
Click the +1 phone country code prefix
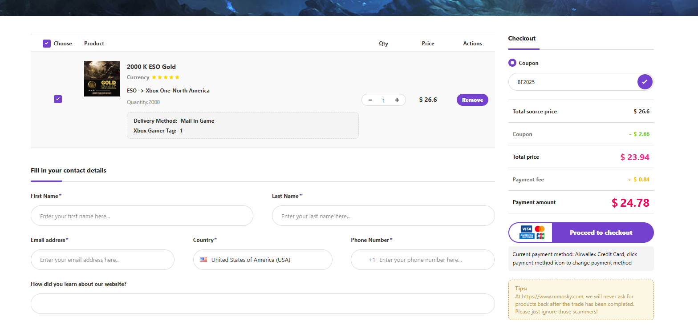point(372,260)
